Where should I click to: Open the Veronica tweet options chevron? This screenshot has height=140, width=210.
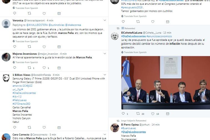point(105,20)
